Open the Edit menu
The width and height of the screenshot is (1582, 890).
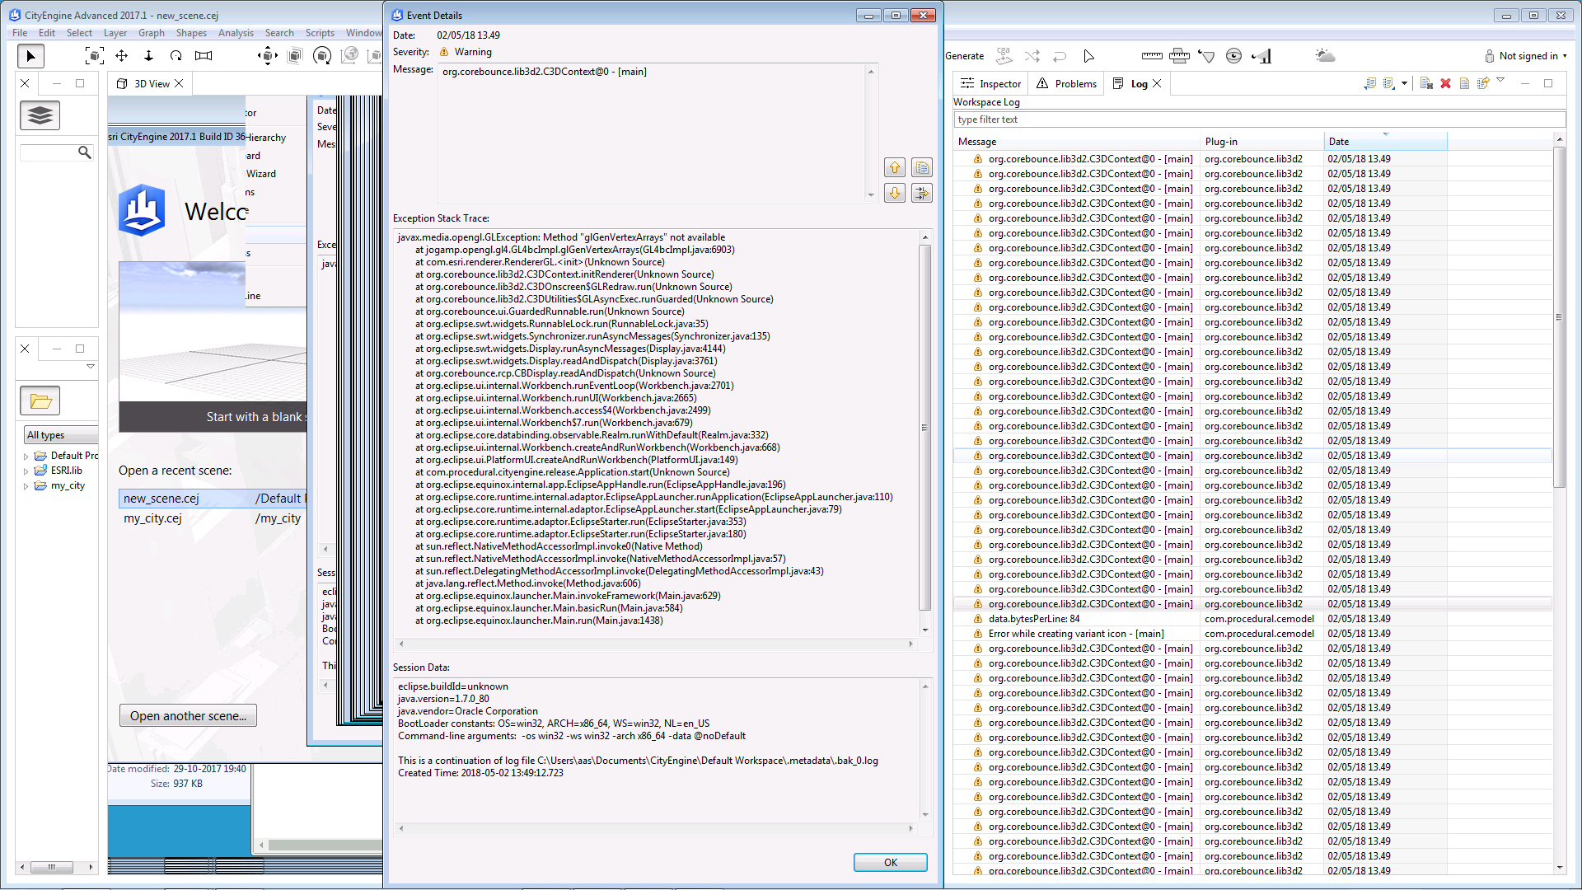[x=47, y=33]
